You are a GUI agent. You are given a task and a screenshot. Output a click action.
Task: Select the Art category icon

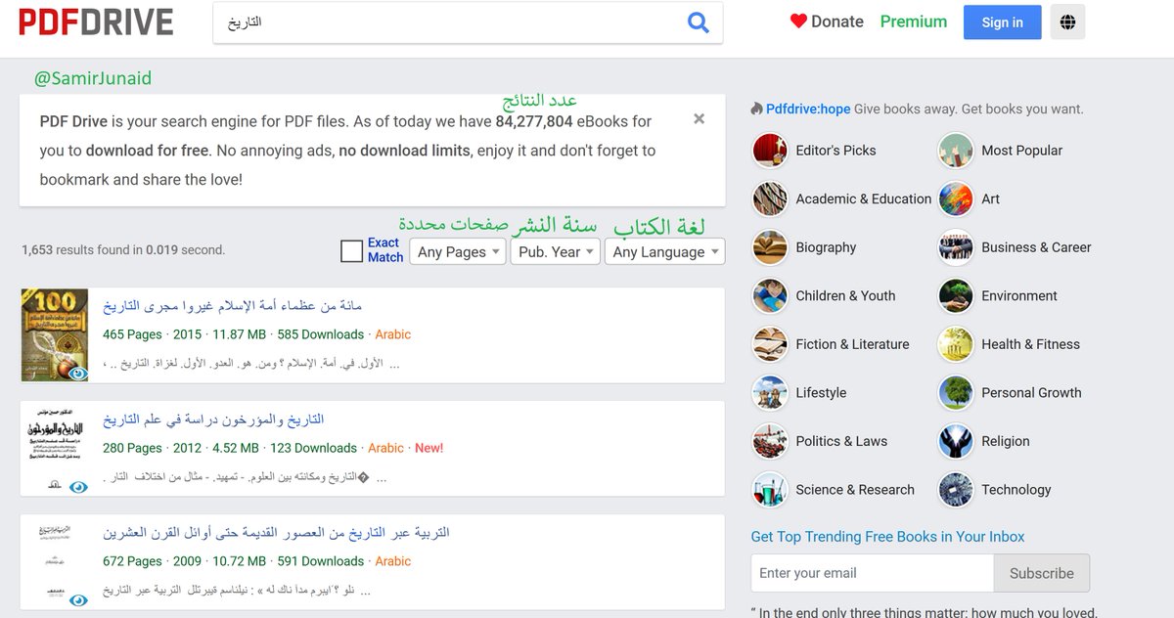(956, 199)
